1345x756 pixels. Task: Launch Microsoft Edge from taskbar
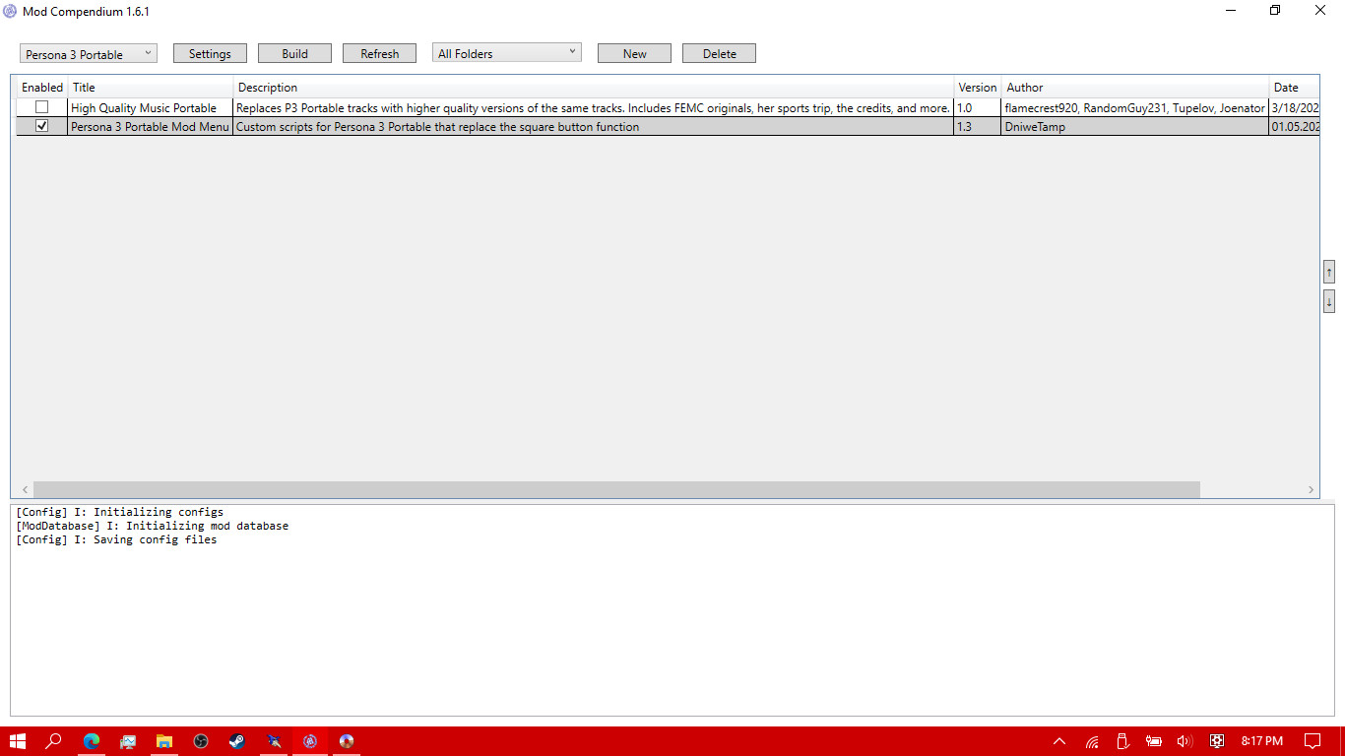coord(92,741)
